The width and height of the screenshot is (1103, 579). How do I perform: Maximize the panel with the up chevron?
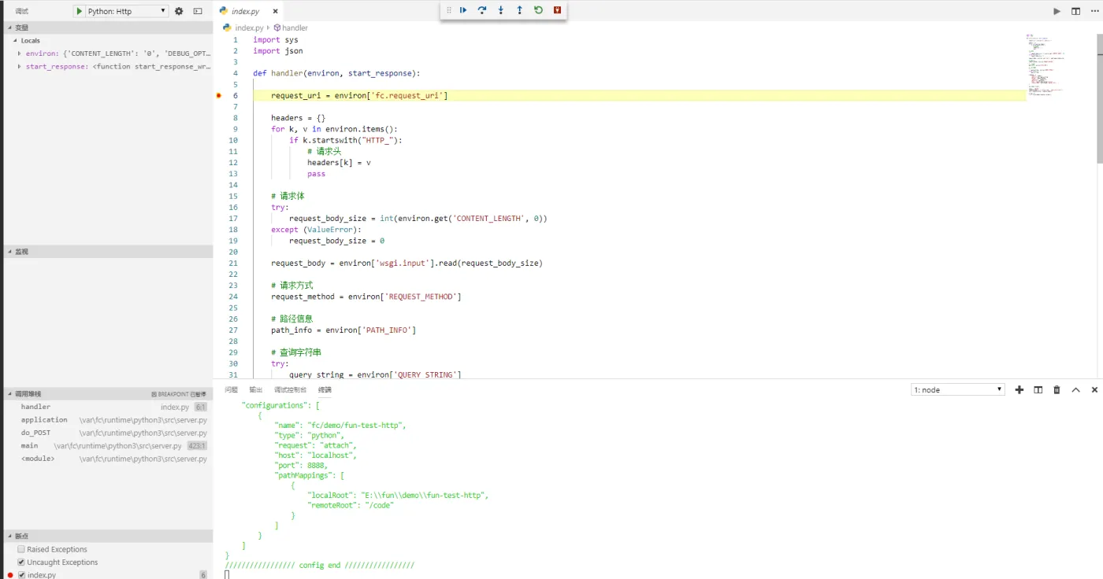tap(1075, 389)
